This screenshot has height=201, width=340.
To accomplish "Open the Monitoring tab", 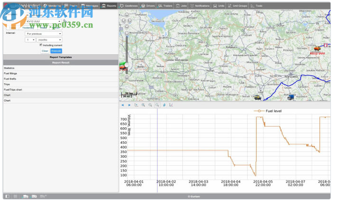I will coord(52,6).
